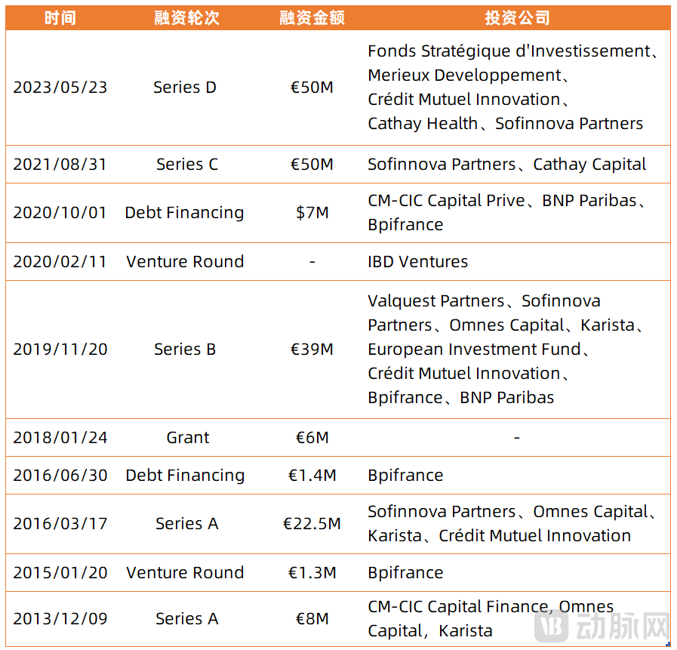Select the Series D round cell
Screen dimensions: 677x650
(x=185, y=88)
